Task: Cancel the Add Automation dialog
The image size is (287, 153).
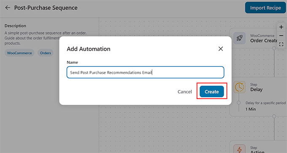Action: 185,92
